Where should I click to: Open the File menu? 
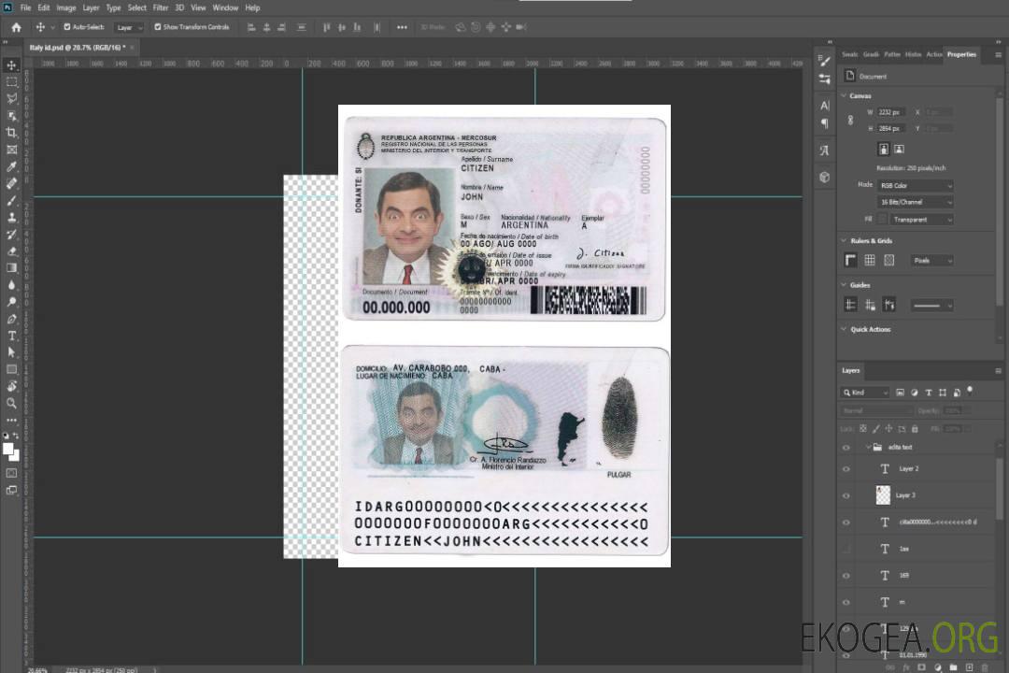click(x=26, y=7)
